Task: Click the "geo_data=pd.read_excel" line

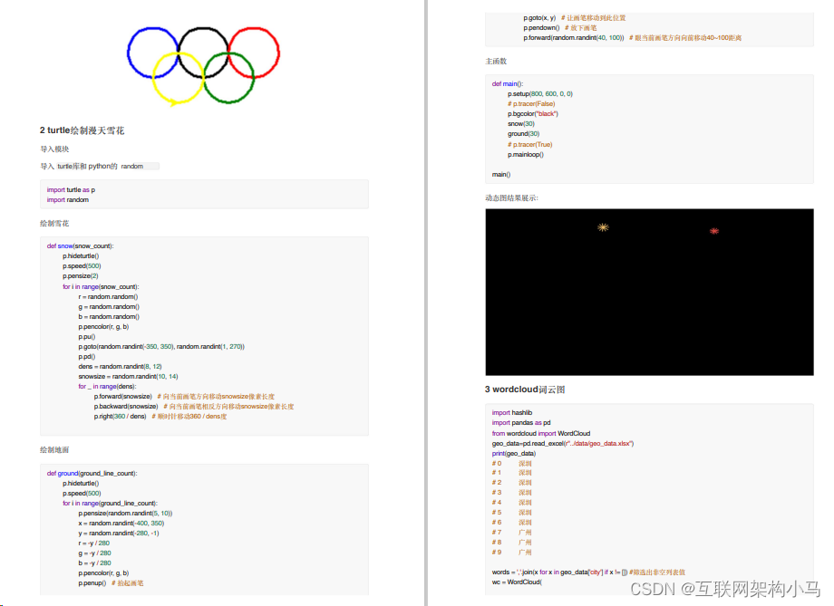Action: click(x=562, y=443)
